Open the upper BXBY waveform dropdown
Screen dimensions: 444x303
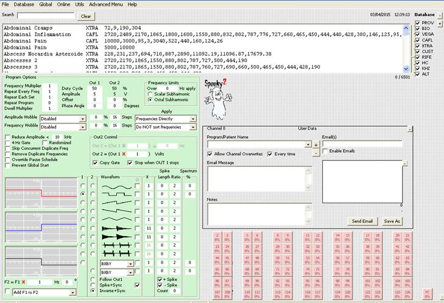coord(130,263)
